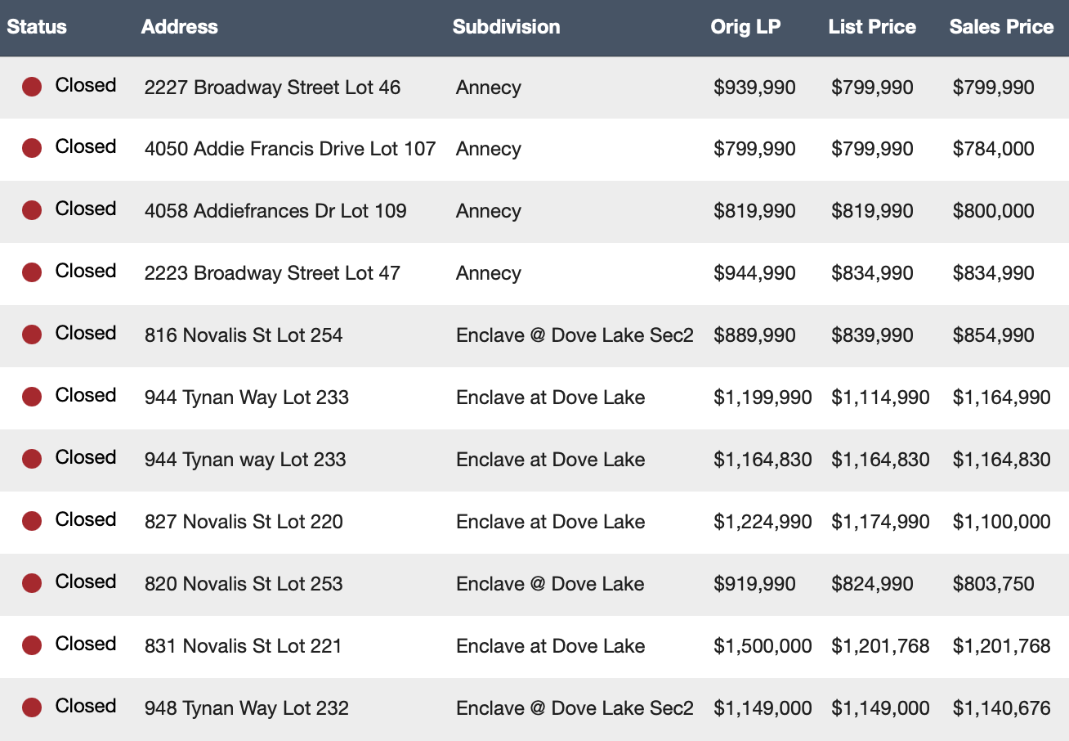The height and width of the screenshot is (741, 1069).
Task: Click the Subdivision column header
Action: (506, 27)
